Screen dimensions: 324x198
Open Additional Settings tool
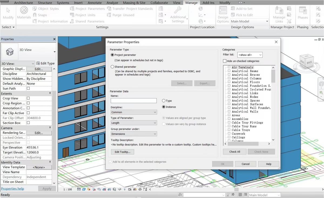tap(178, 15)
